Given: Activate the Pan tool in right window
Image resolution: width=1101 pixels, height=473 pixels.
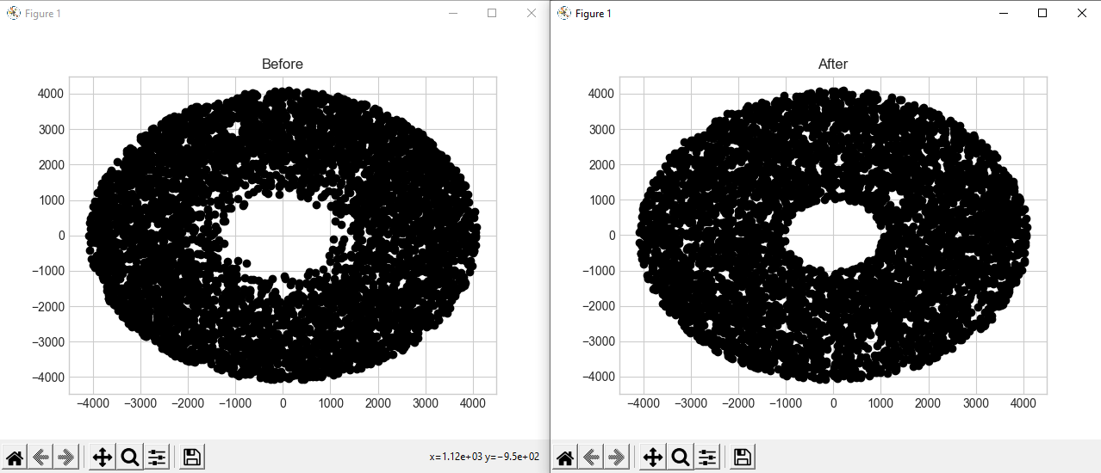Looking at the screenshot, I should coord(652,458).
